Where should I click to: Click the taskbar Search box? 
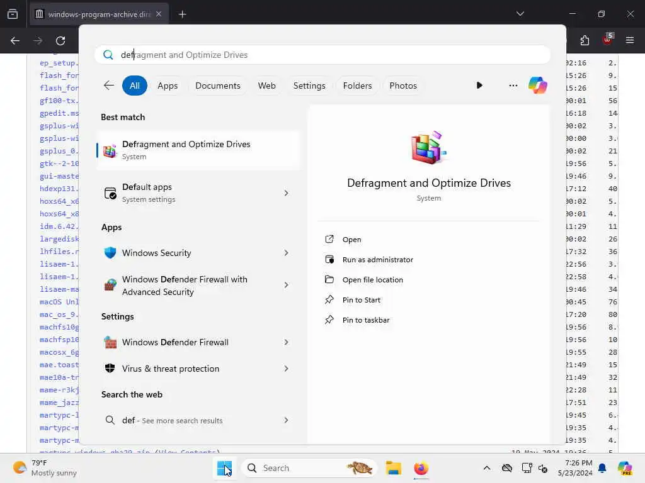[x=309, y=468]
